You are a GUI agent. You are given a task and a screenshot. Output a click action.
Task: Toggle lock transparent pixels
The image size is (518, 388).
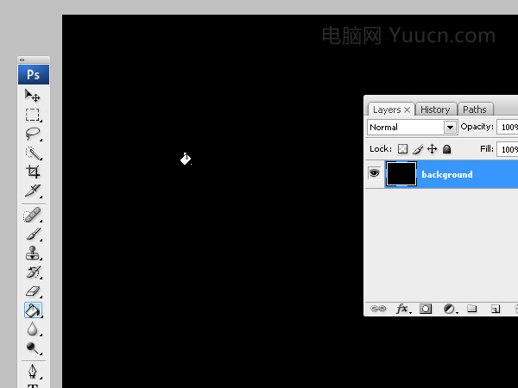402,149
